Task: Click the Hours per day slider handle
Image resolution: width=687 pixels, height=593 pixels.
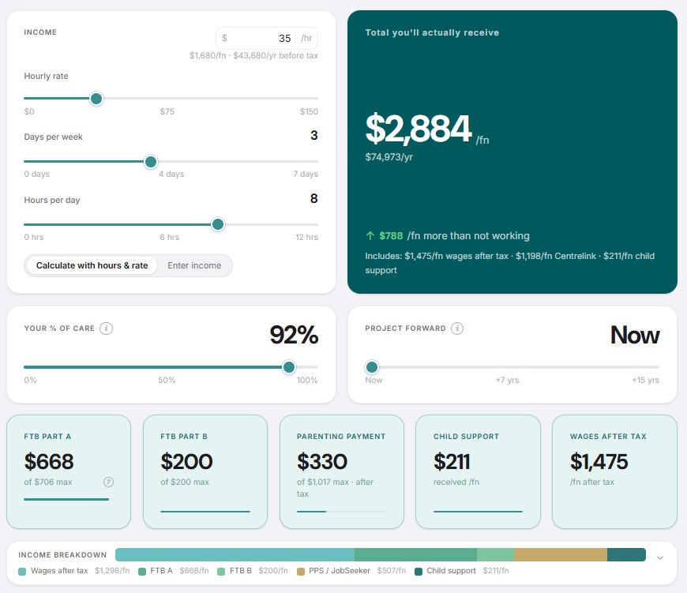Action: coord(218,224)
